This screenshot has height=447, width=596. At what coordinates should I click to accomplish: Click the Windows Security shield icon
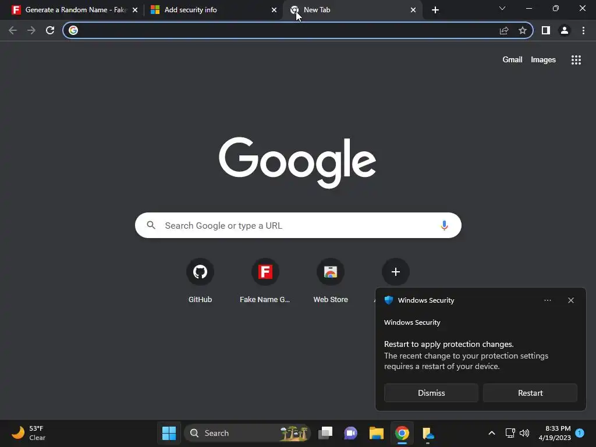[388, 300]
